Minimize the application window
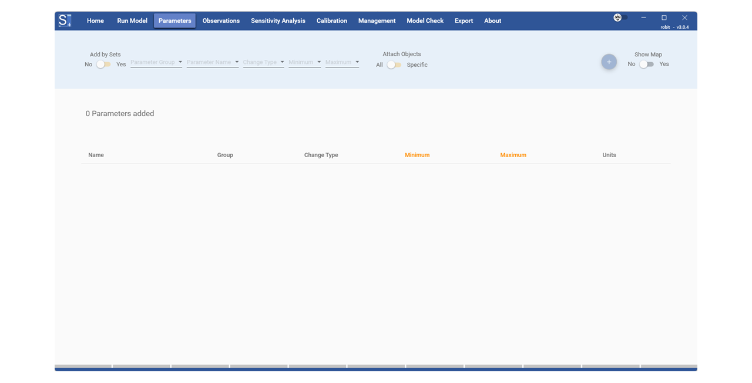Image resolution: width=752 pixels, height=383 pixels. (644, 18)
